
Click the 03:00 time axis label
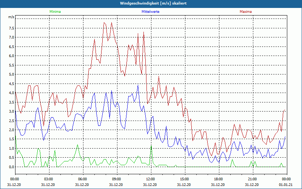click(x=49, y=179)
